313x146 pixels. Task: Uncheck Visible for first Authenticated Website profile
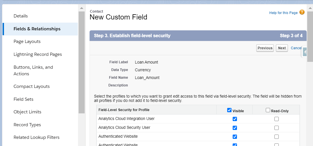pyautogui.click(x=235, y=137)
